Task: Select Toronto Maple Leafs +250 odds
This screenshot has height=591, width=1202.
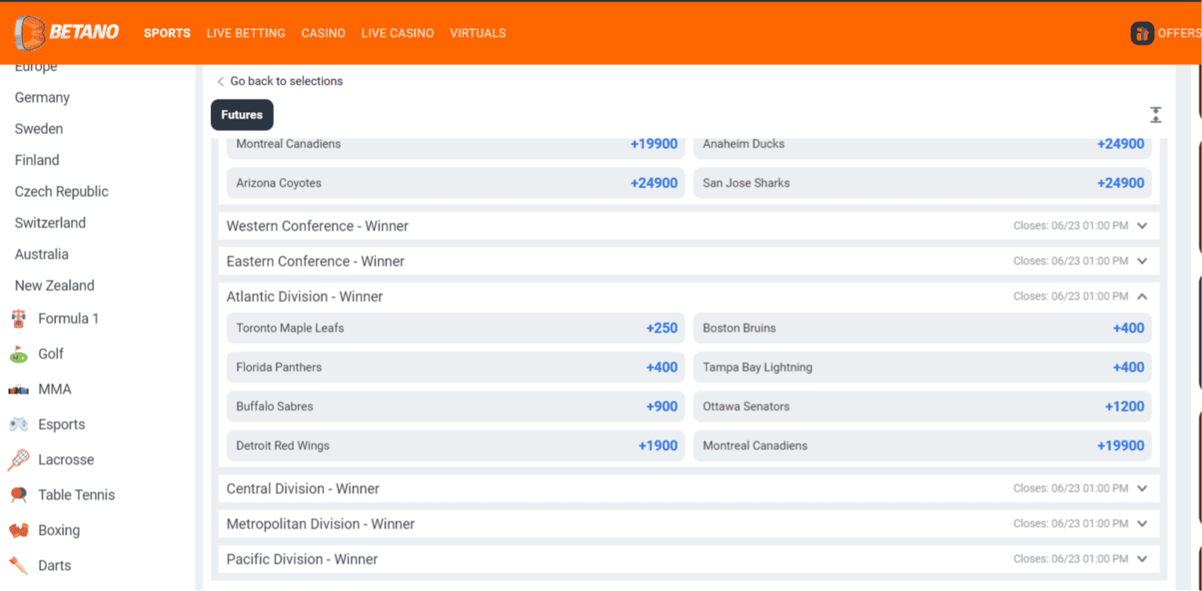Action: 453,328
